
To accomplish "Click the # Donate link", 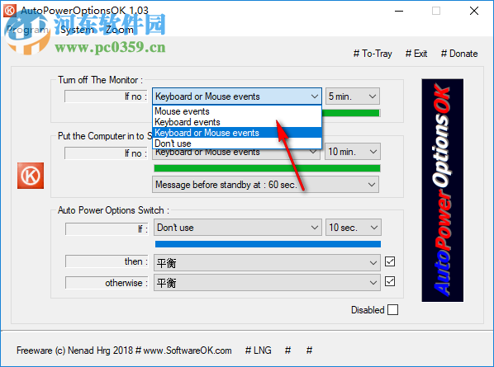I will pyautogui.click(x=459, y=54).
